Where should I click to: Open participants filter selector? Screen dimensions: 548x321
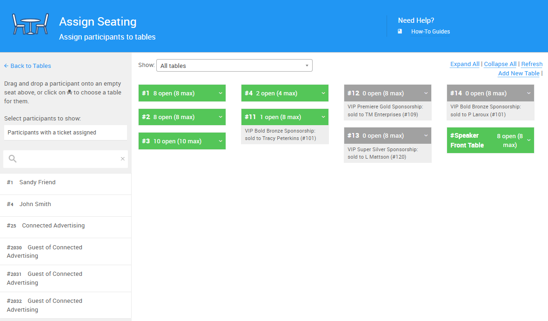(65, 133)
